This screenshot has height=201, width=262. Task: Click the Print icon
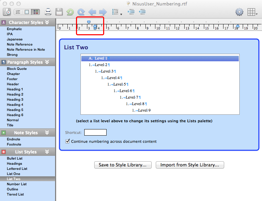click(48, 12)
